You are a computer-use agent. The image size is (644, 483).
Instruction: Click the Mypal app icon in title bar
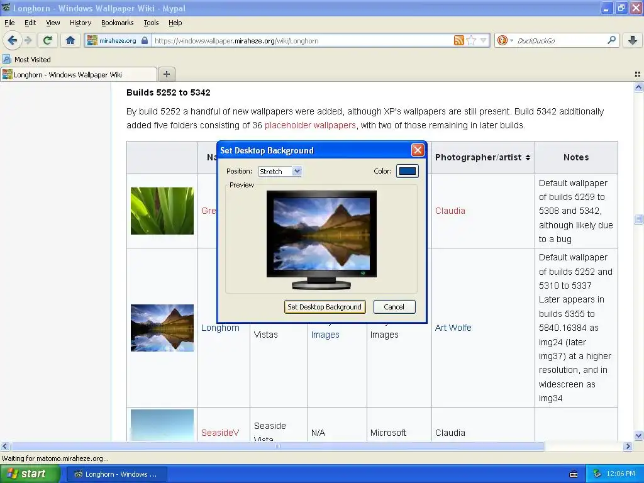6,8
